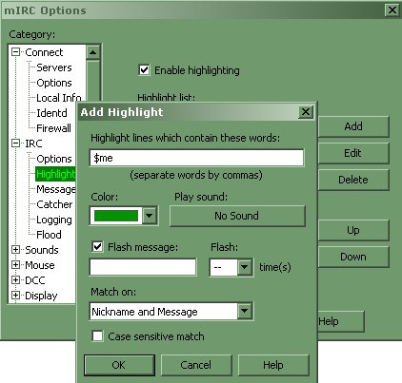Enable Case sensitive match option

pyautogui.click(x=97, y=335)
